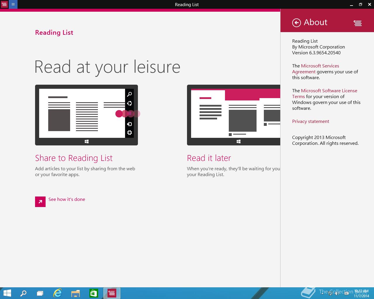Image resolution: width=374 pixels, height=299 pixels.
Task: Click the Read at your leisure headline
Action: (x=107, y=67)
